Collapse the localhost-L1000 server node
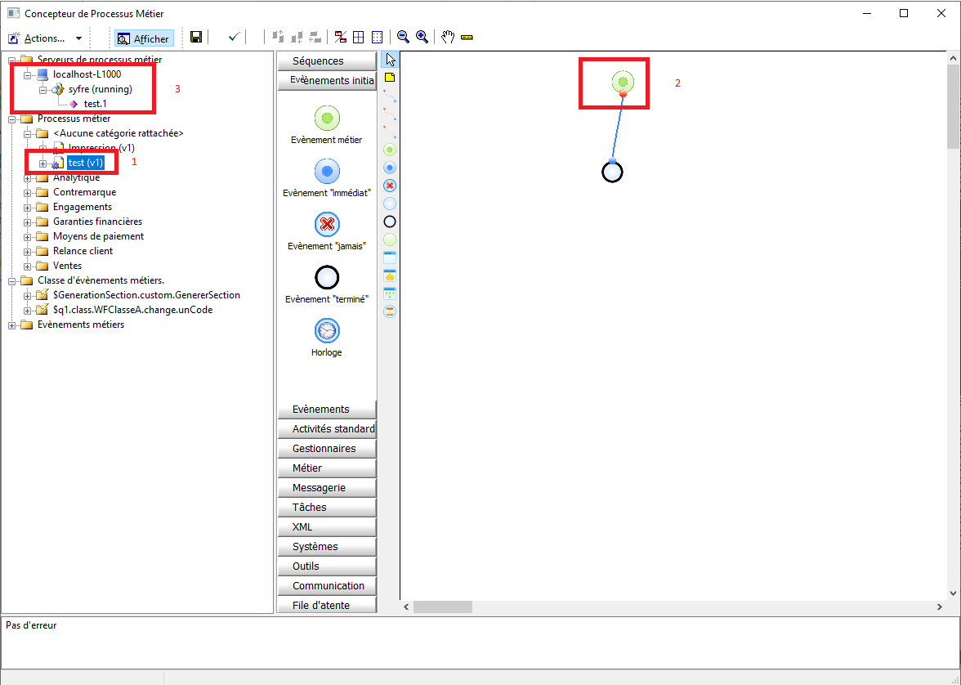Image resolution: width=961 pixels, height=685 pixels. click(27, 75)
